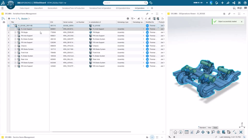
Task: Collapse the EI_BOGIE_260114B root node
Action: tap(12, 26)
